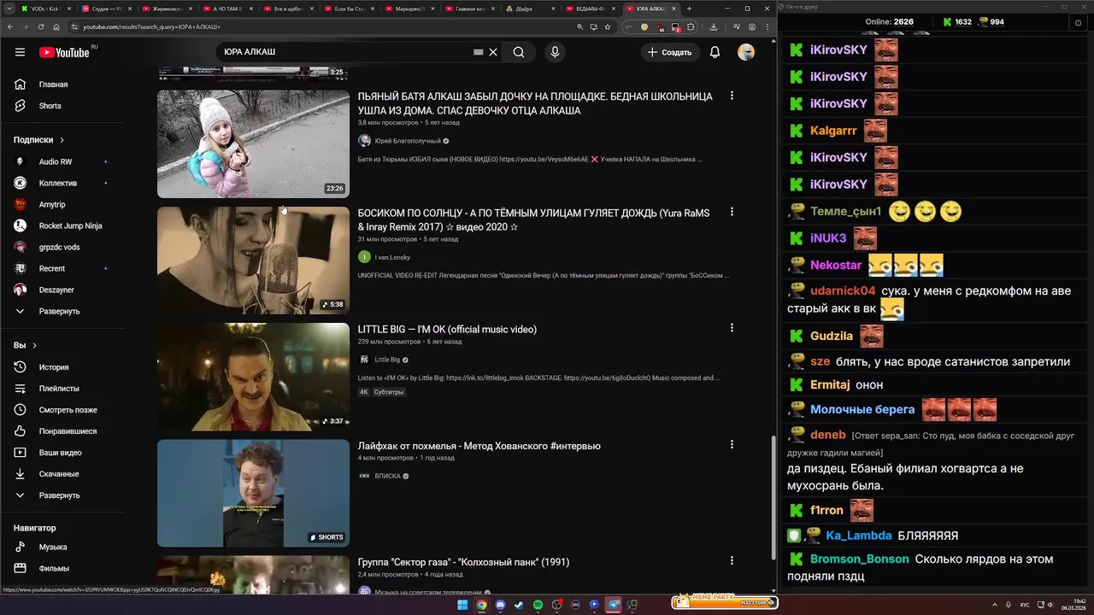Click the Создать button
1094x615 pixels.
[x=669, y=52]
